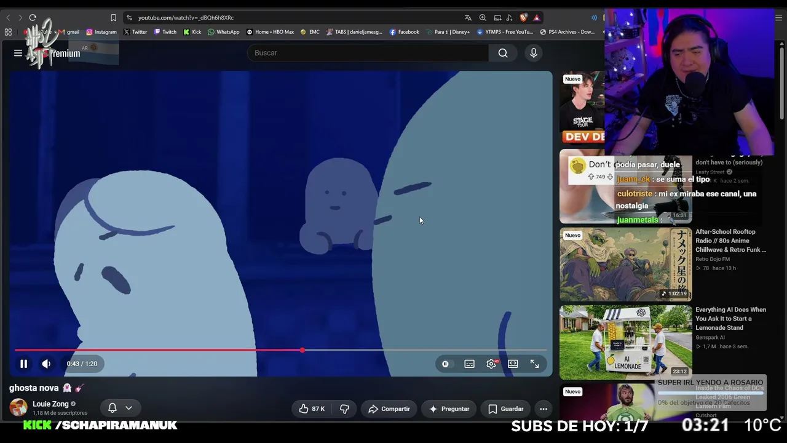Open the Twitter bookmark
The image size is (787, 443).
(x=135, y=32)
